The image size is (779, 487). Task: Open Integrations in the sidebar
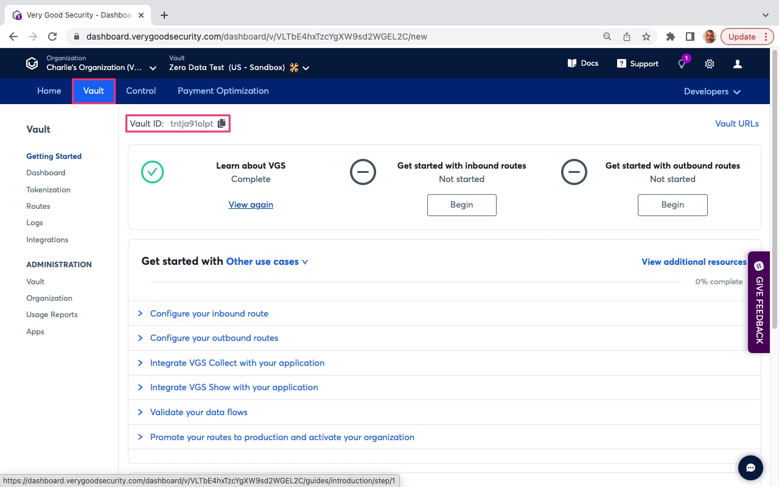point(47,240)
